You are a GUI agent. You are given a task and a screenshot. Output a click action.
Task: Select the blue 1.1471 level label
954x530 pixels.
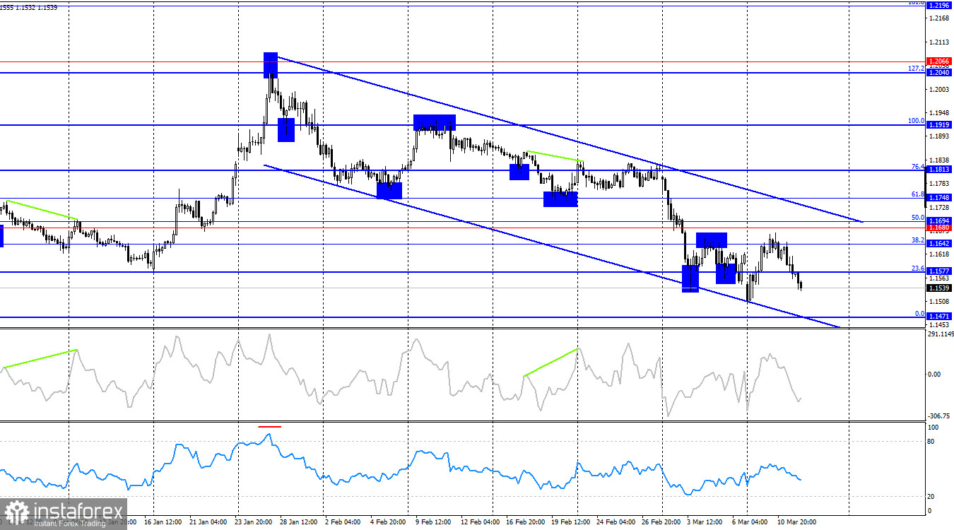(x=939, y=317)
